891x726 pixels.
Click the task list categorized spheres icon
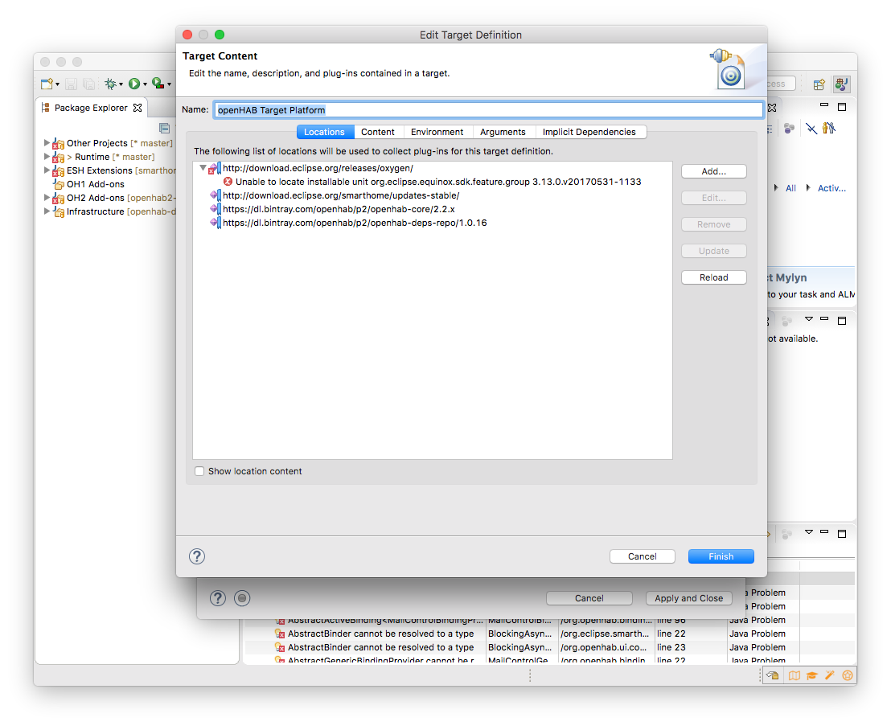pos(789,129)
